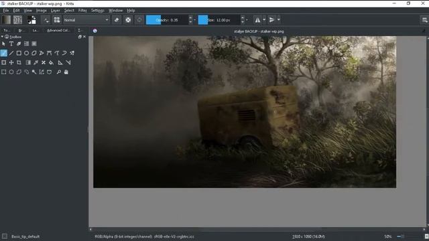Open the Filter menu
This screenshot has height=241, width=429.
tap(82, 11)
